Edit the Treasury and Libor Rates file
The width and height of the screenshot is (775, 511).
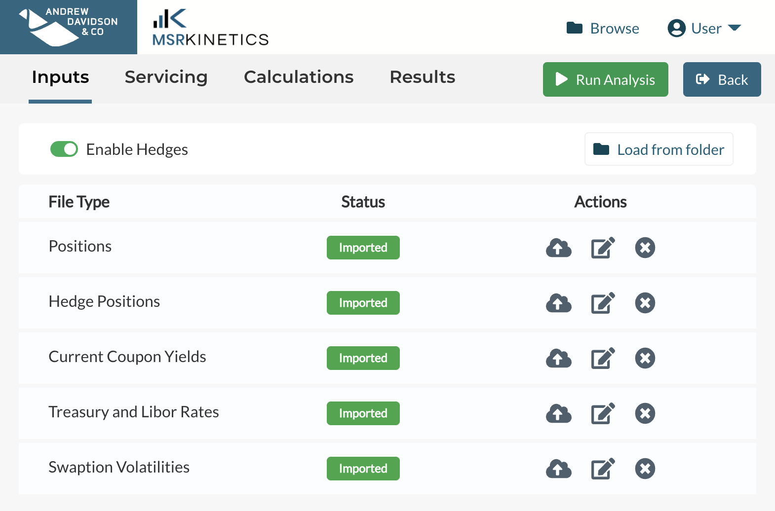[603, 413]
